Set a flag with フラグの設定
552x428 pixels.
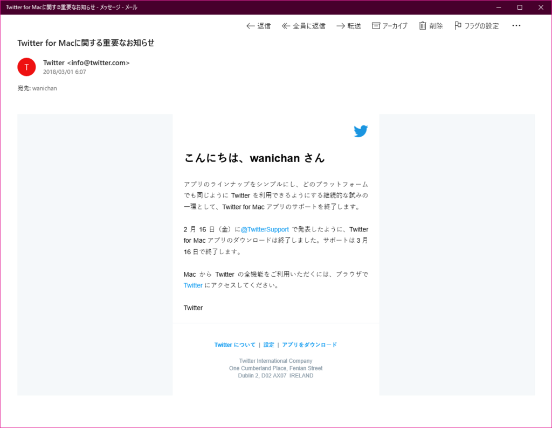pyautogui.click(x=477, y=26)
